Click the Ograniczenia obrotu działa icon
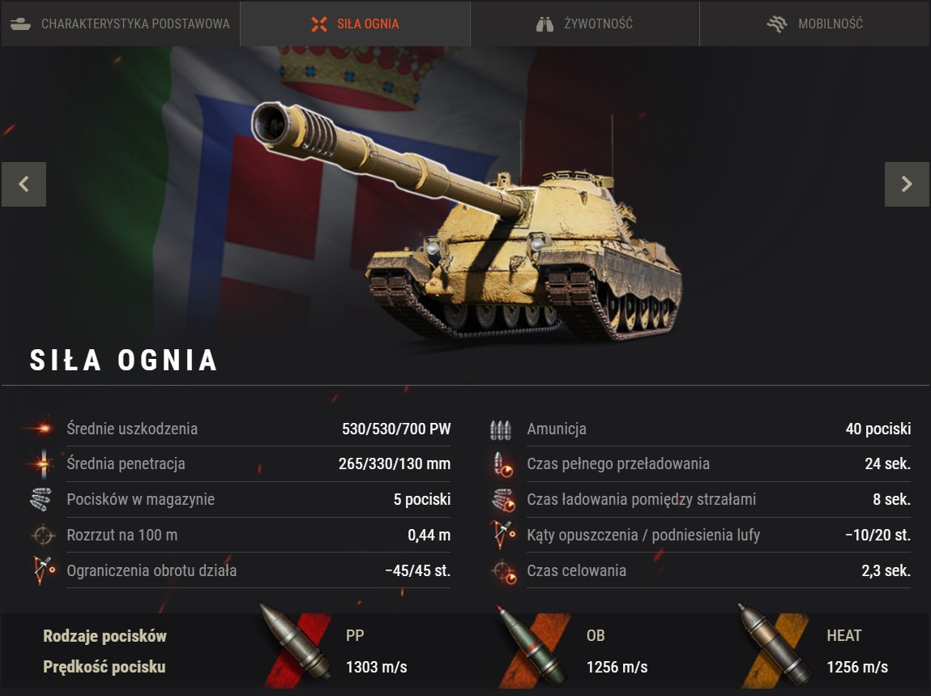 (x=44, y=570)
